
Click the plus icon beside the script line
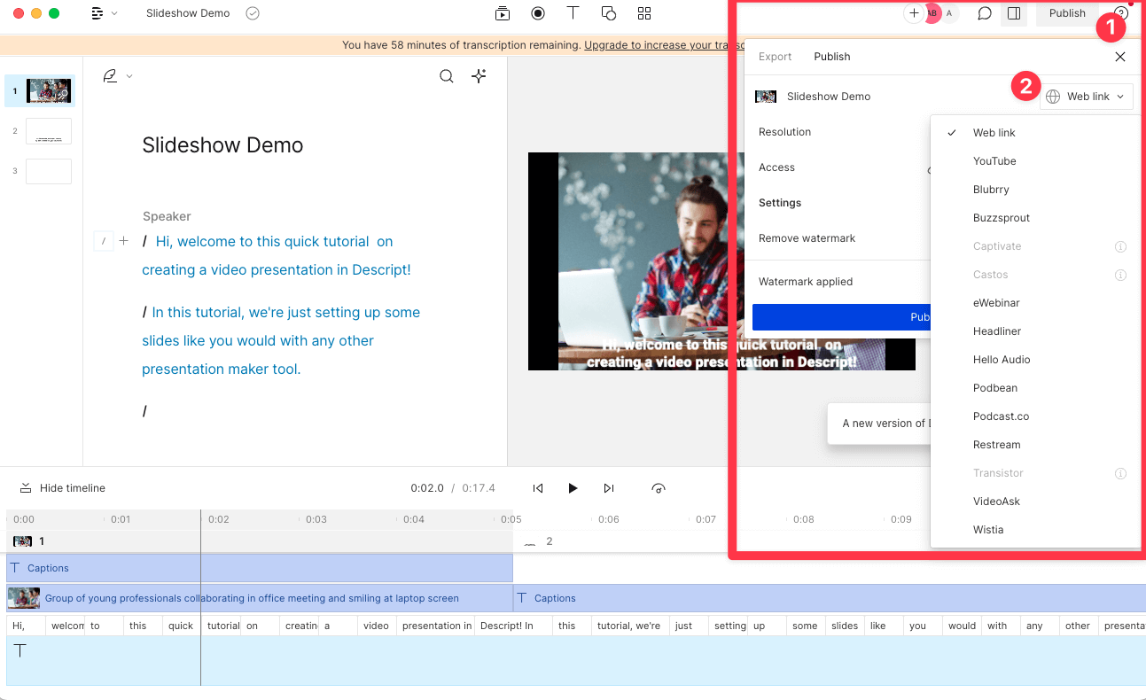point(124,241)
